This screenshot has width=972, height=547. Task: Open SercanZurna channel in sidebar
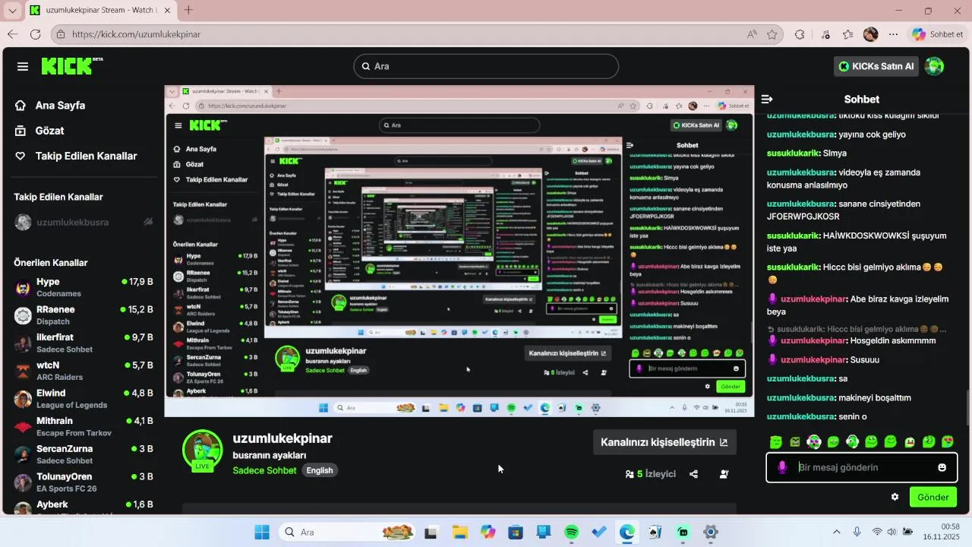point(84,454)
